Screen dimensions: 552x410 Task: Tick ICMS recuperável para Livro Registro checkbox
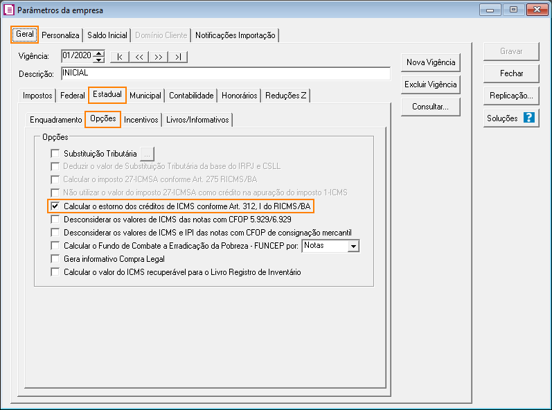[55, 272]
